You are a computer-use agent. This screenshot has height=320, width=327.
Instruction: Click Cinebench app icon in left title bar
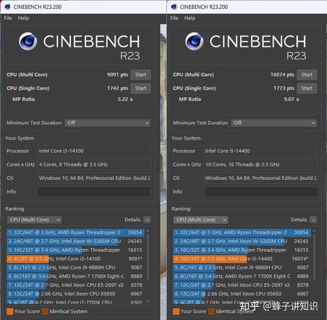tap(8, 7)
